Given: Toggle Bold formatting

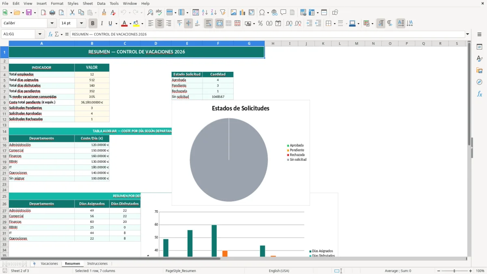Looking at the screenshot, I should [x=93, y=24].
